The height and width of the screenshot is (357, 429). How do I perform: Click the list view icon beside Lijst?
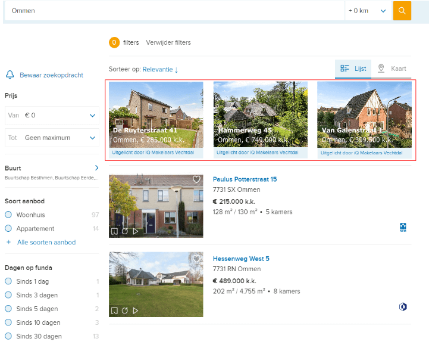(x=345, y=69)
